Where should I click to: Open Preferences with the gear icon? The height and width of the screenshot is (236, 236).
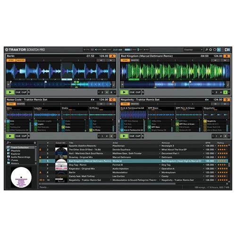[211, 50]
